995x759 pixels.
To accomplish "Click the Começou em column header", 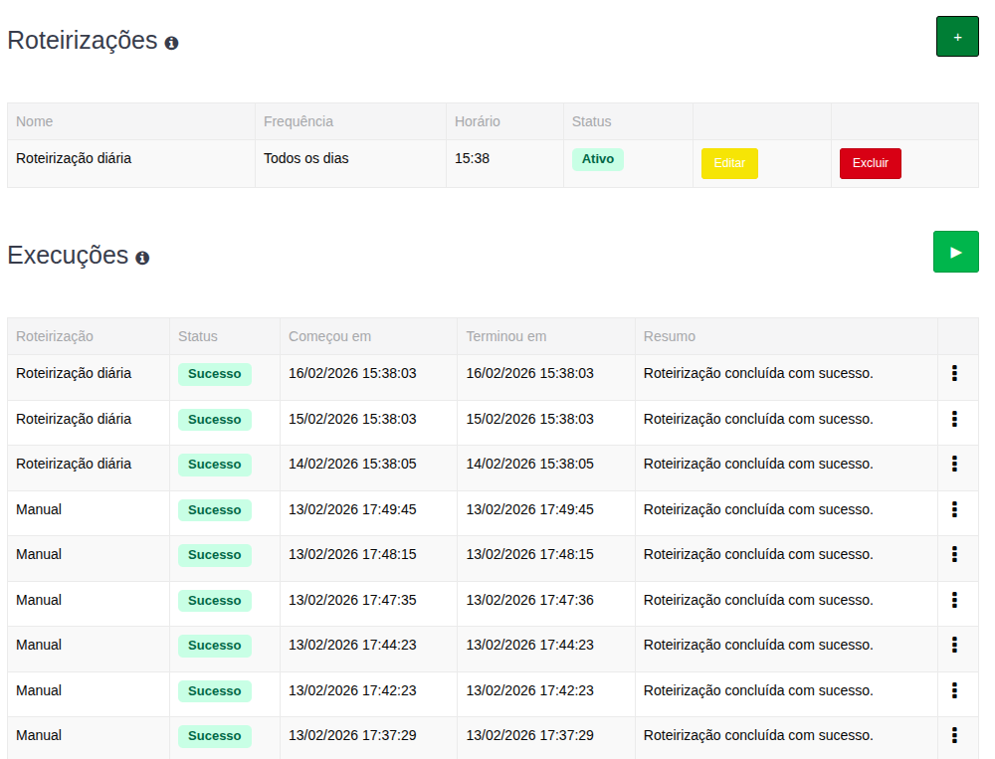I will [x=329, y=336].
